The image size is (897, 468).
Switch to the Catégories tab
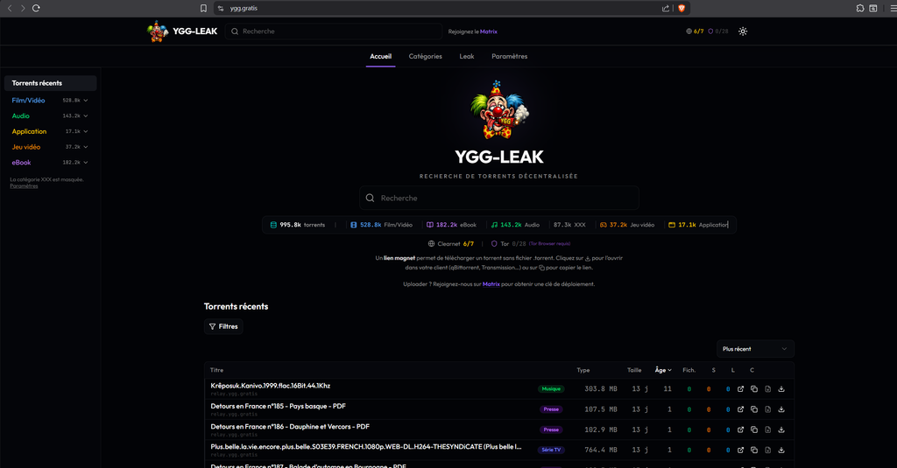(425, 56)
